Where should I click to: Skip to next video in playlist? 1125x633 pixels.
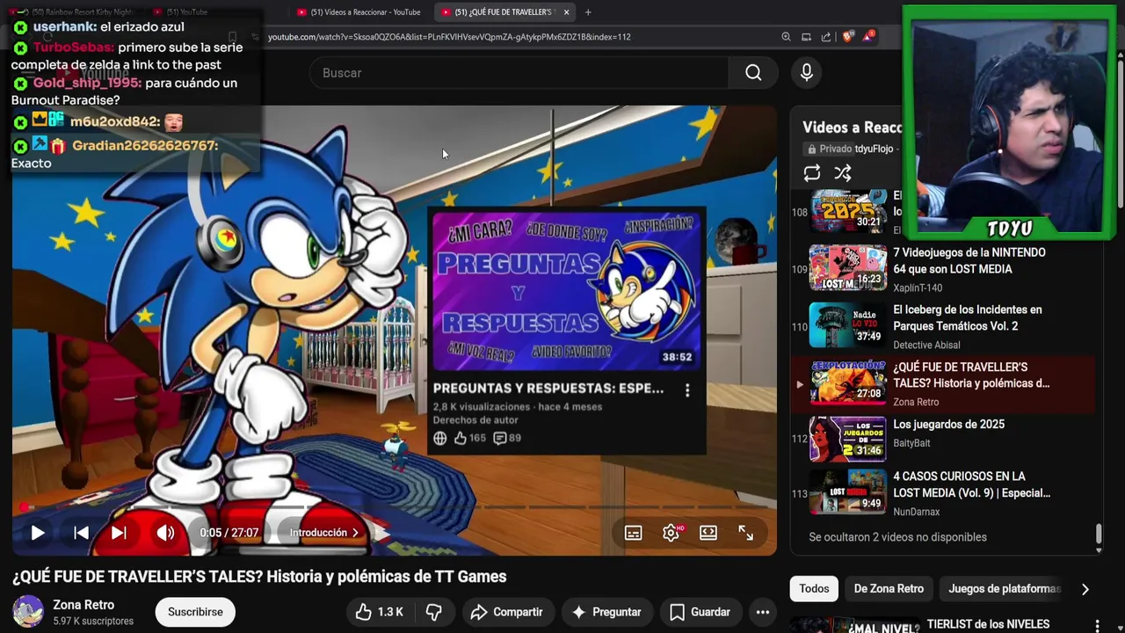click(120, 533)
